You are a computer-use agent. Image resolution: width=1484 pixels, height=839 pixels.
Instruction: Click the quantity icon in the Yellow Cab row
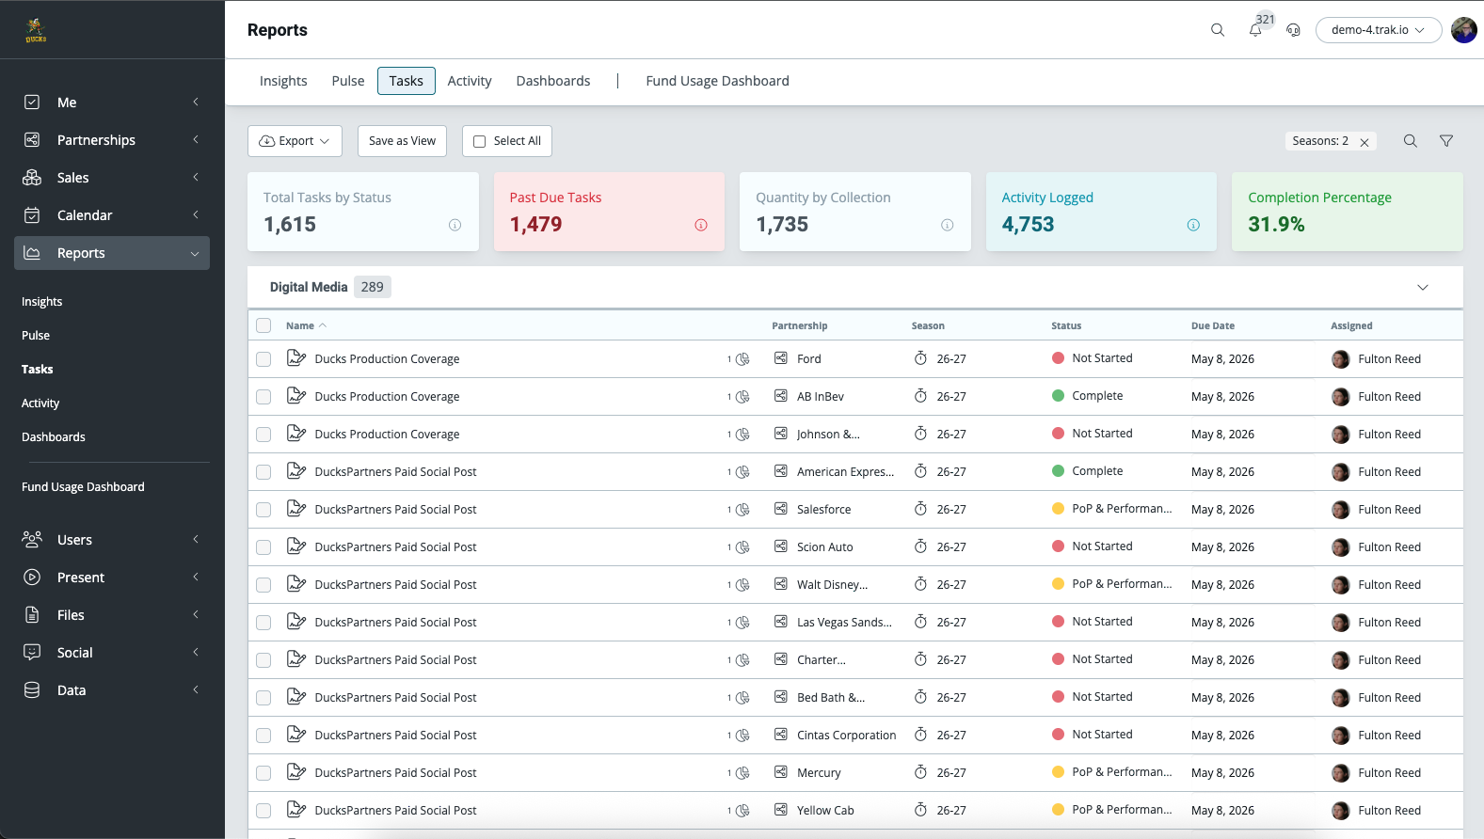click(x=742, y=811)
